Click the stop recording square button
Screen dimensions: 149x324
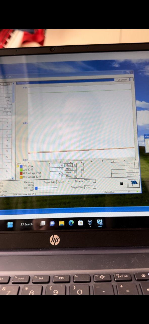pos(121,184)
